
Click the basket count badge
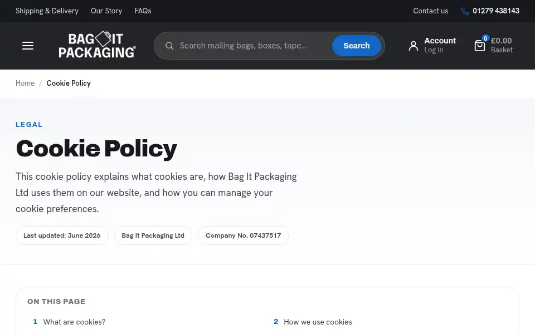coord(485,38)
